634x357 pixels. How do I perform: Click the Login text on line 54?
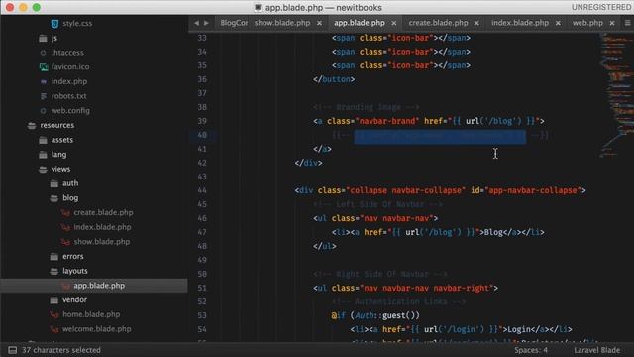[x=518, y=329]
